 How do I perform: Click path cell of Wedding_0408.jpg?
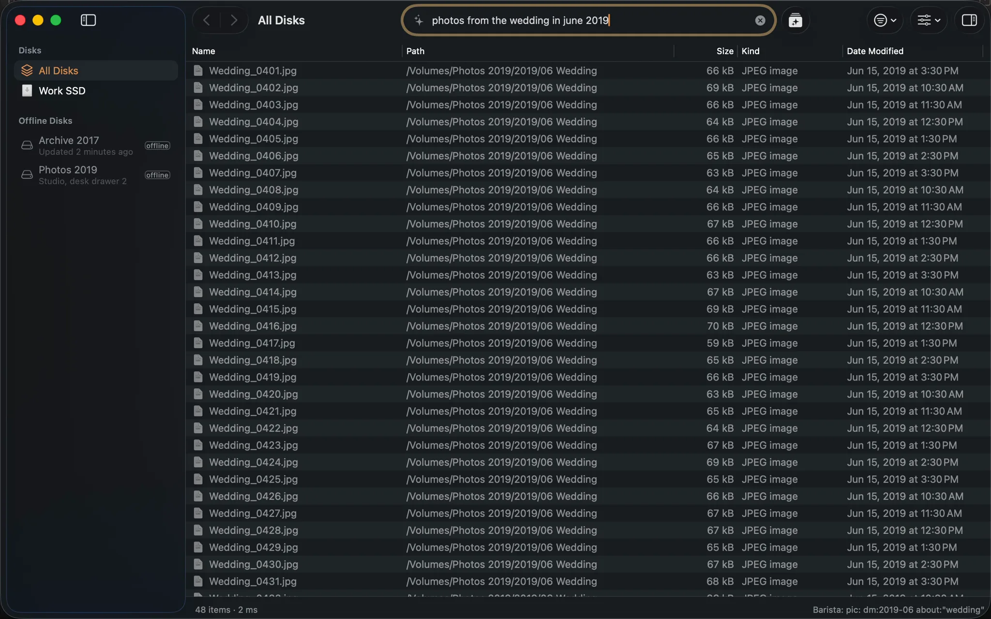pyautogui.click(x=501, y=190)
